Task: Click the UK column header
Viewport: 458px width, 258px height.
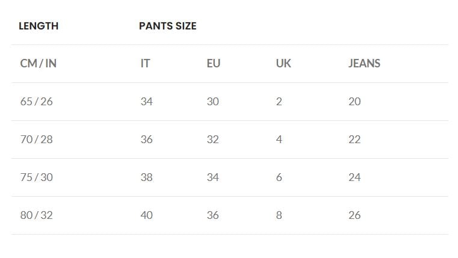Action: click(x=283, y=63)
